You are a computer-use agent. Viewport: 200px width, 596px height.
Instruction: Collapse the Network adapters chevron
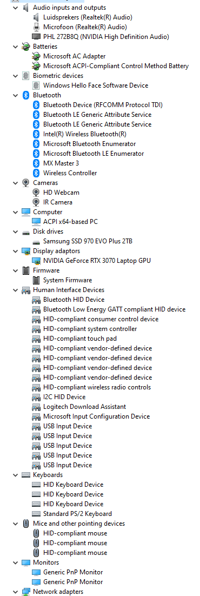pos(16,592)
